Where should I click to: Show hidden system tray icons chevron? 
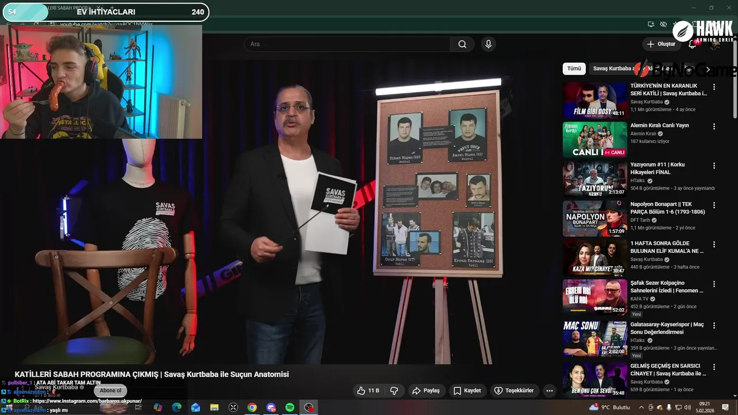641,408
